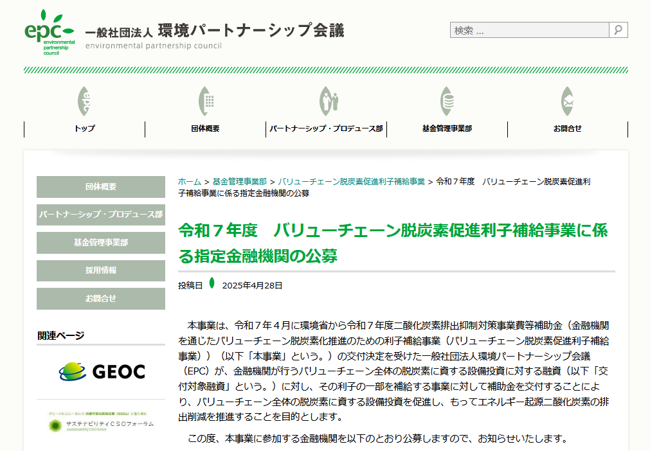The width and height of the screenshot is (650, 451).
Task: Click the leaf icon above トップ
Action: click(x=84, y=102)
